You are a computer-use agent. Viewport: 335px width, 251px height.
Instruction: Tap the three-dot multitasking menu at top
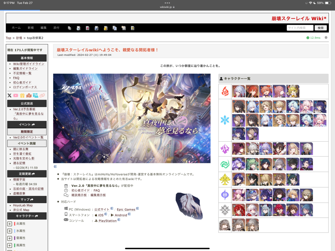(167, 3)
